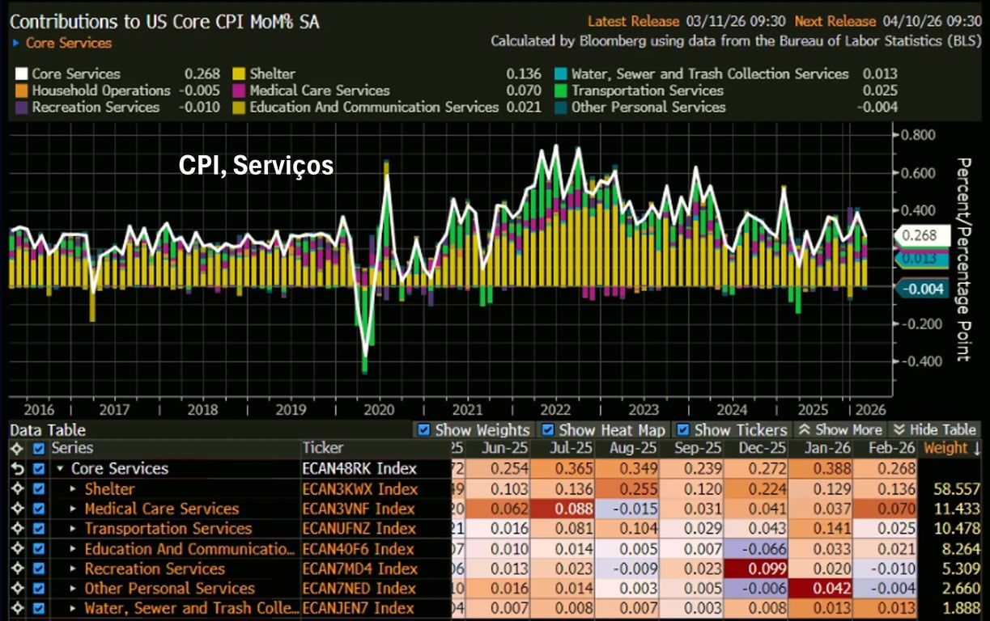Screen dimensions: 990x621
Task: Sort by the Weight column header
Action: pos(951,449)
